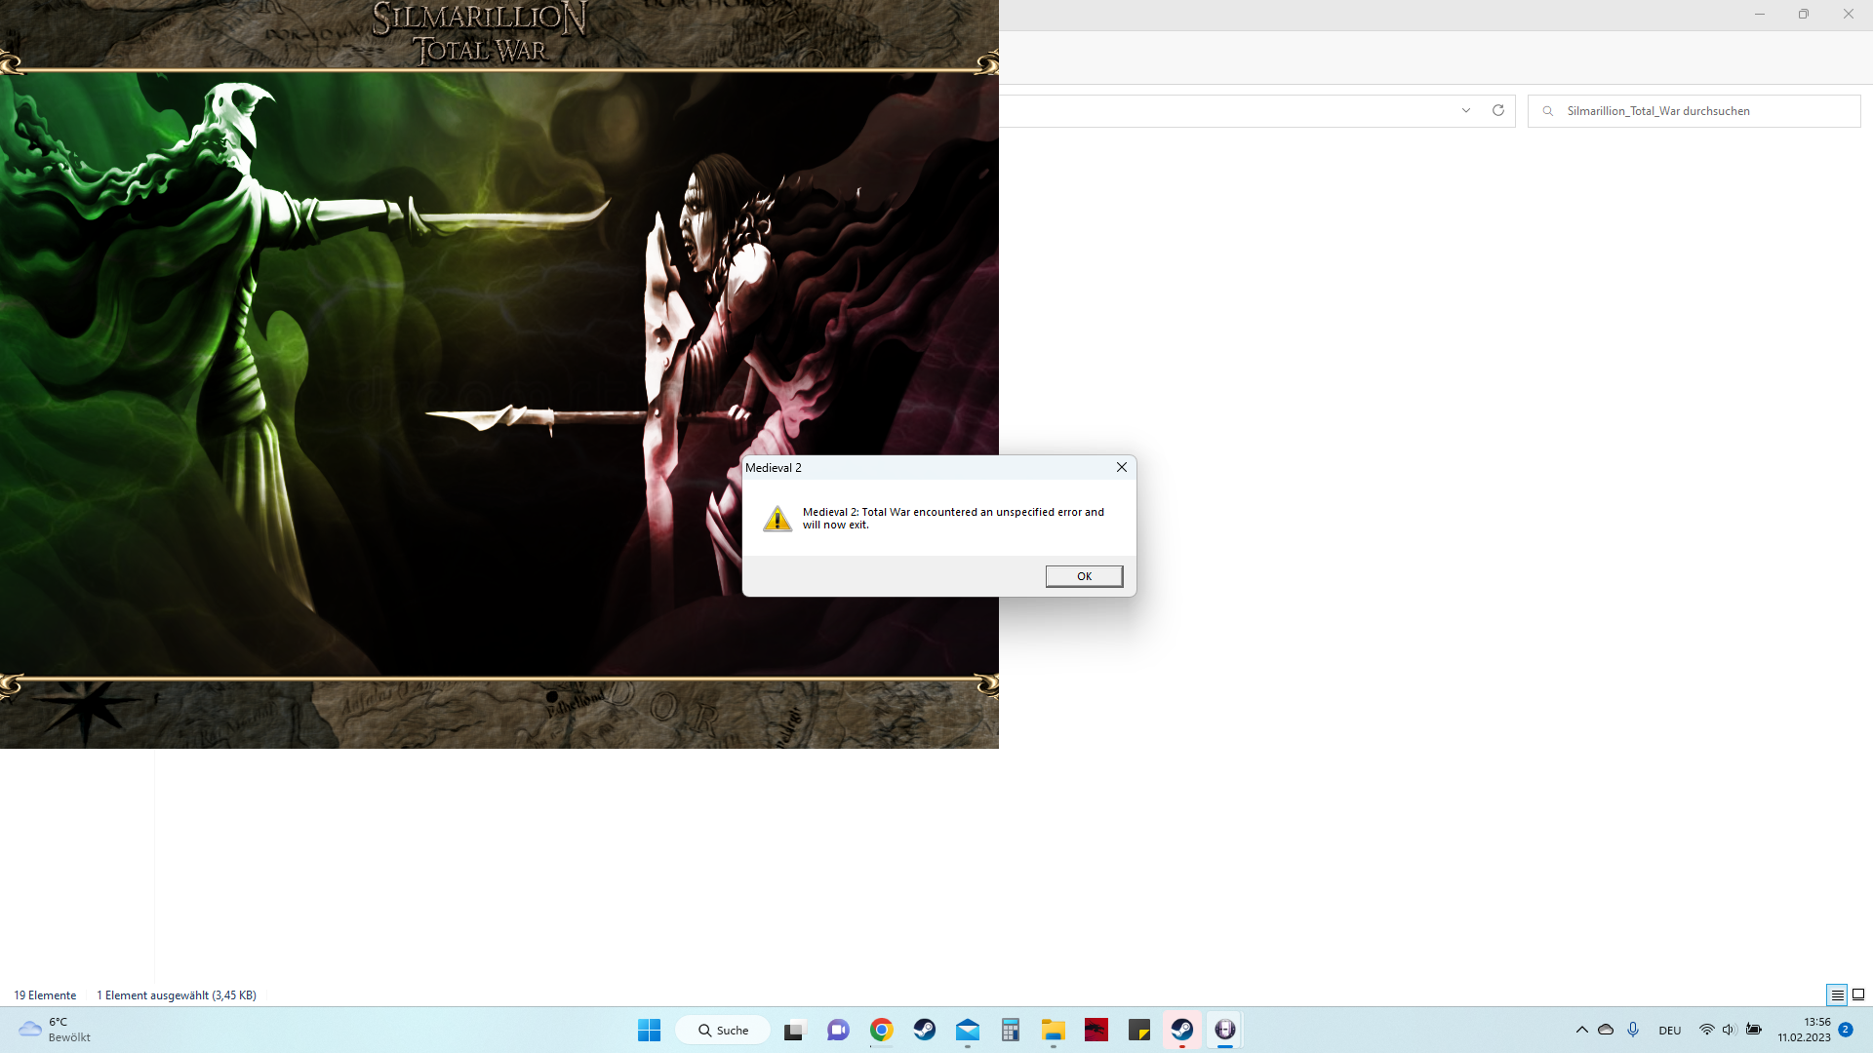Switch Explorer to details view

(x=1837, y=994)
